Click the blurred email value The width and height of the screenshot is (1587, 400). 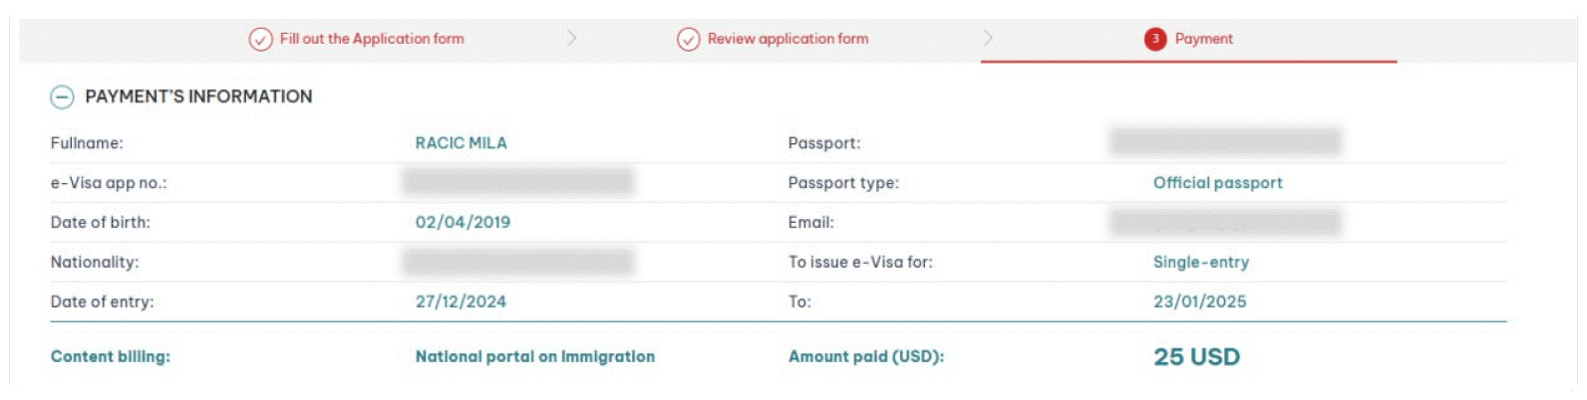click(1225, 222)
